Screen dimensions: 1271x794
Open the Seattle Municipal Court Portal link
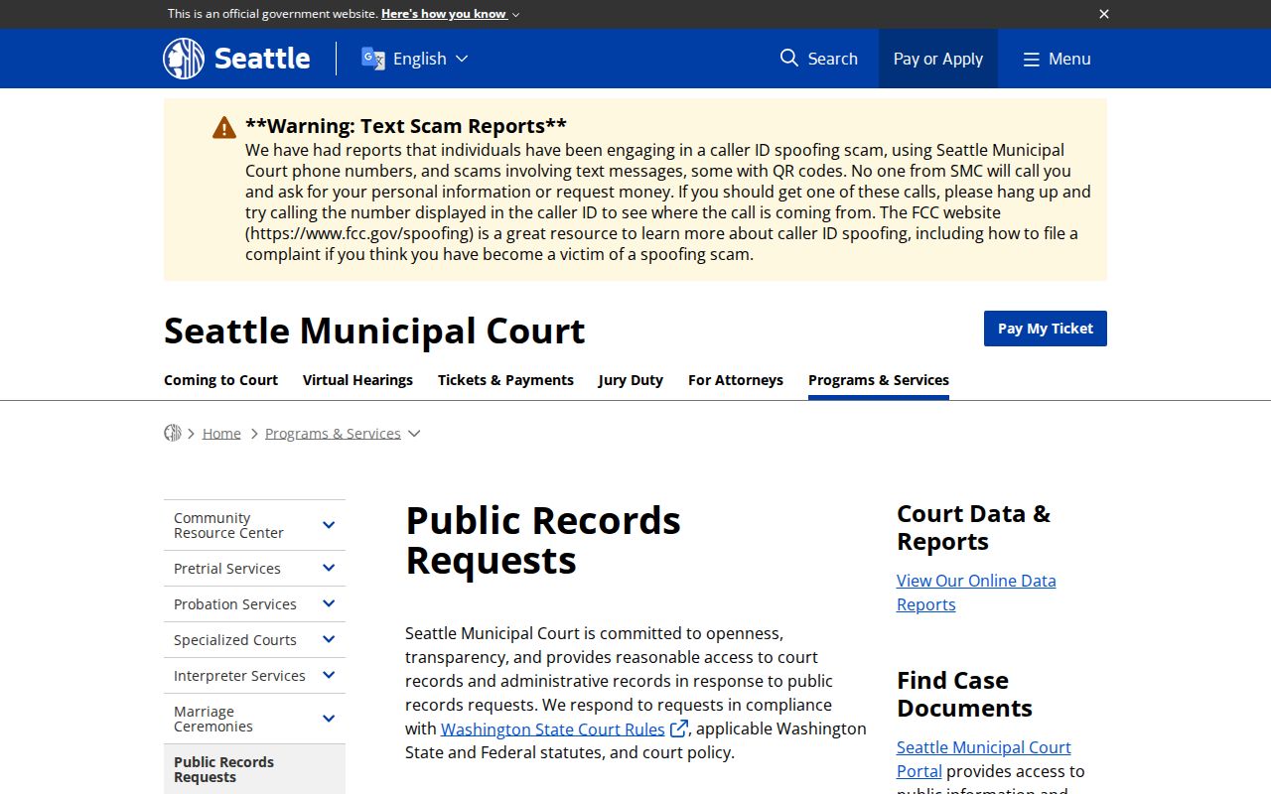[983, 759]
